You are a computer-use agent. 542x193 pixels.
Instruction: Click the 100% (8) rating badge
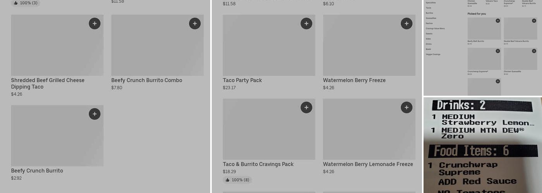click(237, 180)
